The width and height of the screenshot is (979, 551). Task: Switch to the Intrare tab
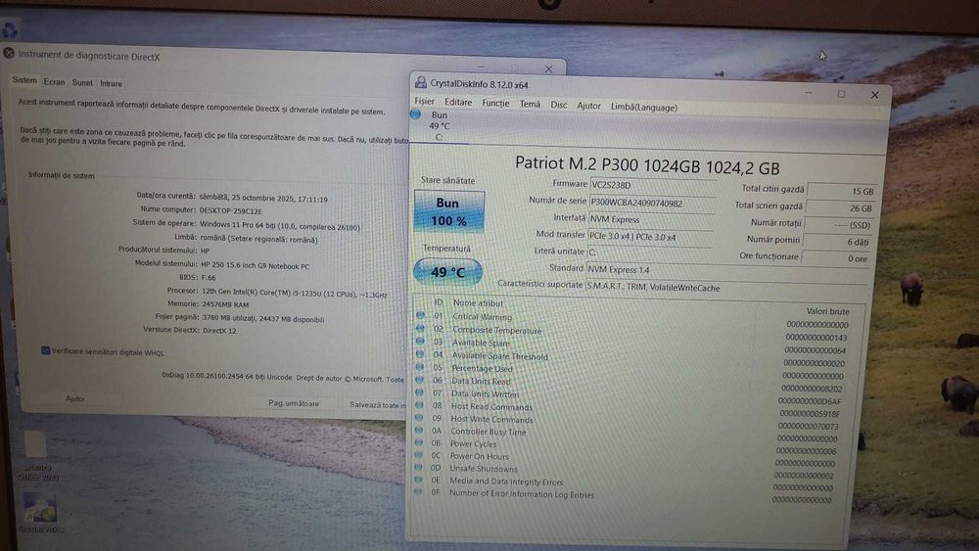click(x=112, y=83)
